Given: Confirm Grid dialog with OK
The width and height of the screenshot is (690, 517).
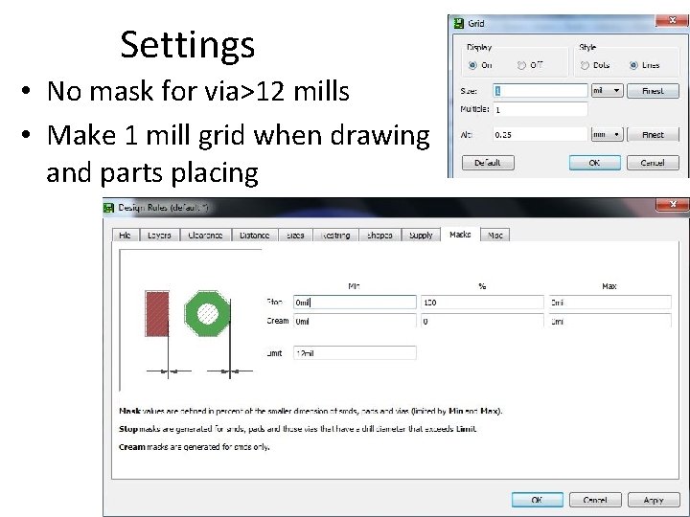Looking at the screenshot, I should pyautogui.click(x=594, y=163).
